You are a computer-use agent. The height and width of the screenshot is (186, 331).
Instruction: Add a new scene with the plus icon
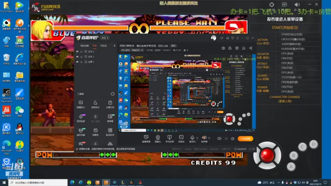point(115,45)
